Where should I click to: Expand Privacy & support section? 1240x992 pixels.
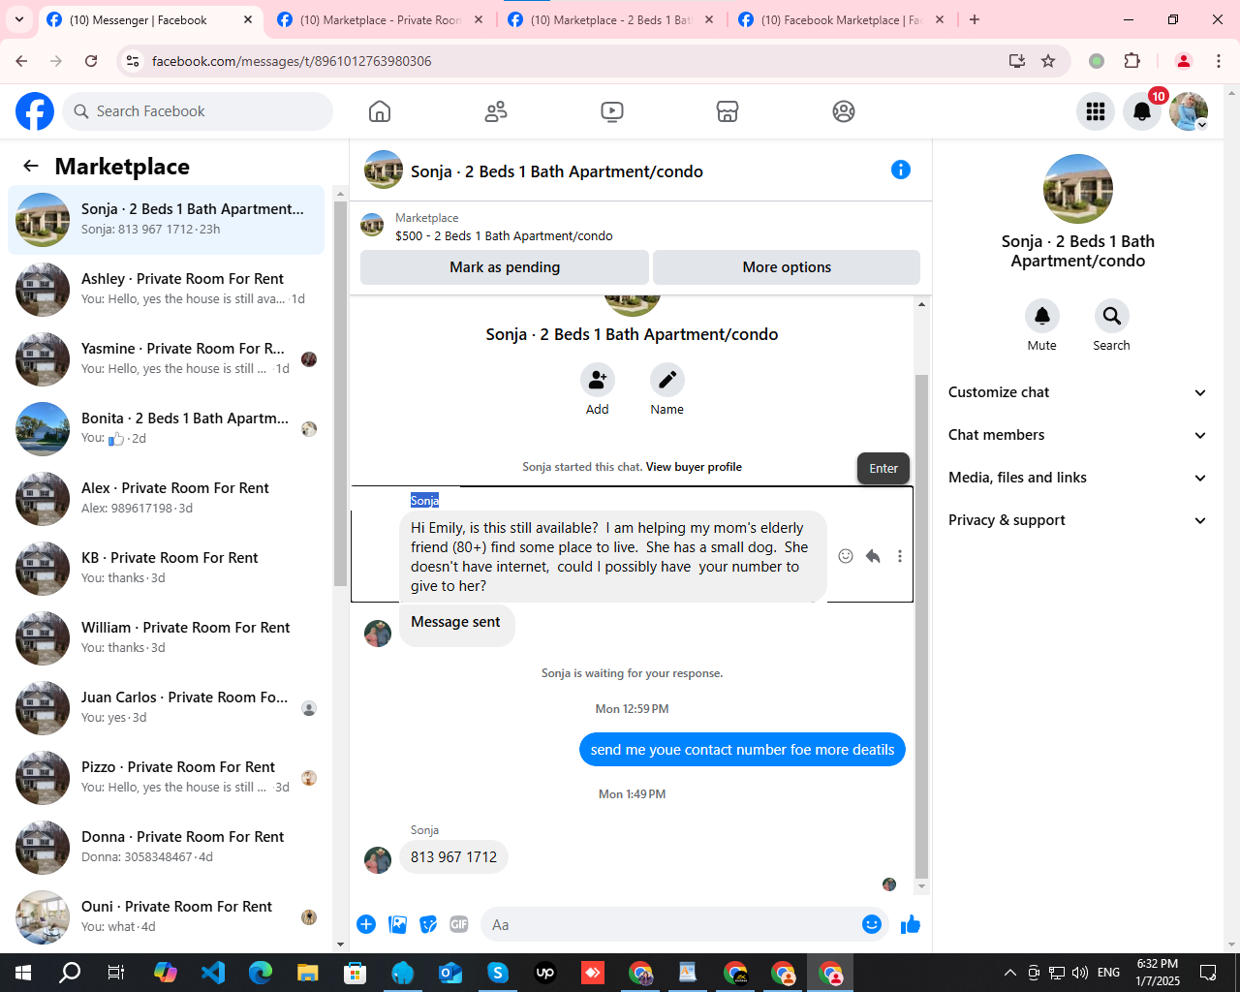1078,520
